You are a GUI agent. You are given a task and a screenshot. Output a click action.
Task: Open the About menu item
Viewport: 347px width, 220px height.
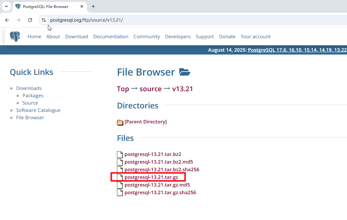[53, 37]
